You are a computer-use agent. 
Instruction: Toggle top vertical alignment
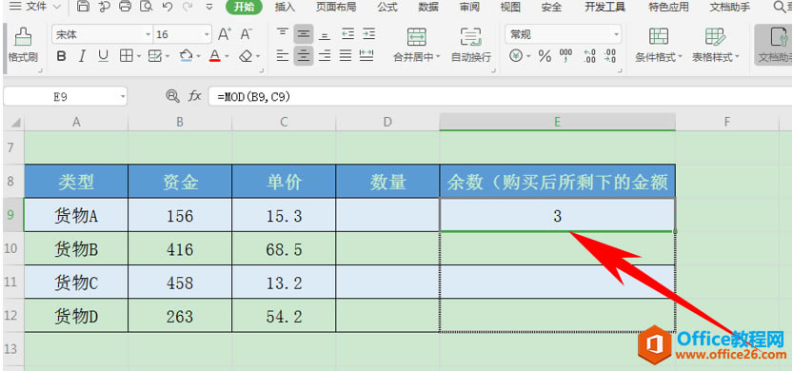point(283,34)
